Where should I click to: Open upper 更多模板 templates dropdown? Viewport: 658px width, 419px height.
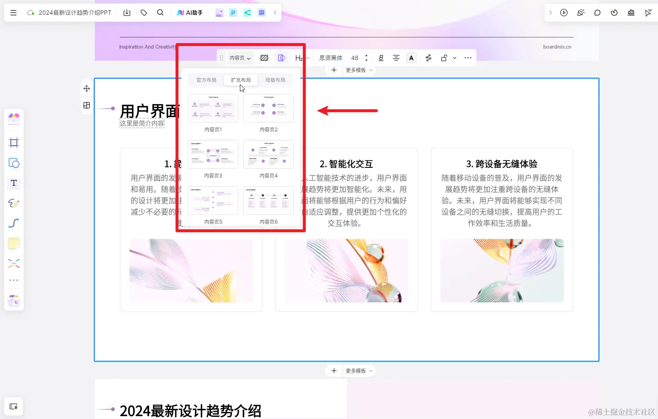(x=359, y=70)
